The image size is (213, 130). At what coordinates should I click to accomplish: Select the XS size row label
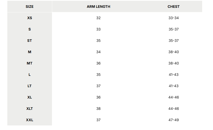coord(29,18)
